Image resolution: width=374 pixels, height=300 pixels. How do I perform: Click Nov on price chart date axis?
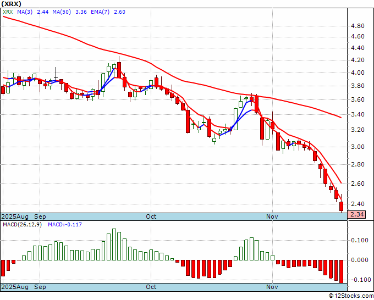(272, 216)
